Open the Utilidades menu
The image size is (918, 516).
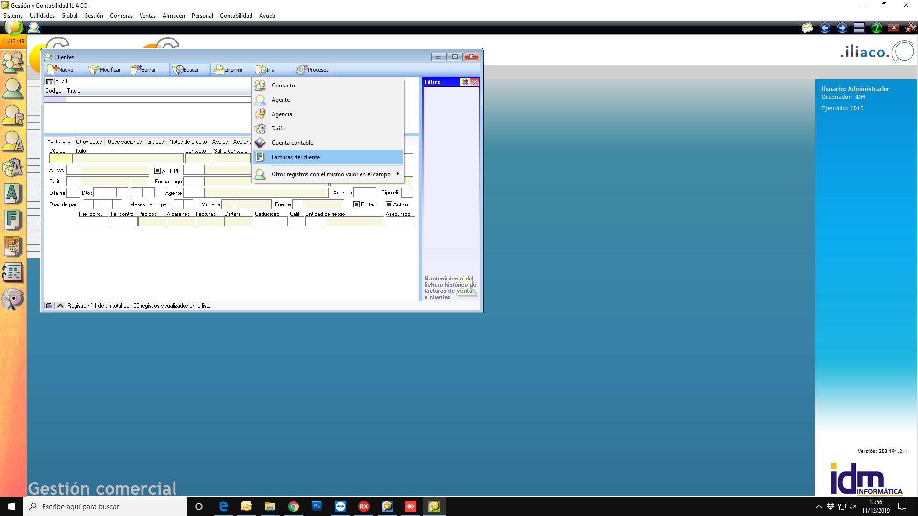[x=42, y=16]
